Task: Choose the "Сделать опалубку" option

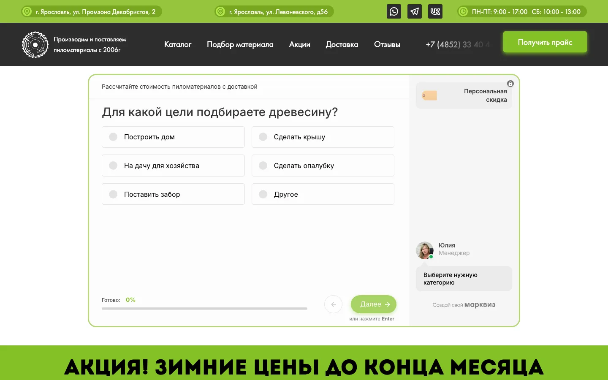Action: tap(323, 166)
